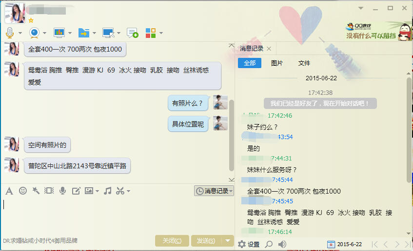Click the remote desktop icon

point(108,33)
